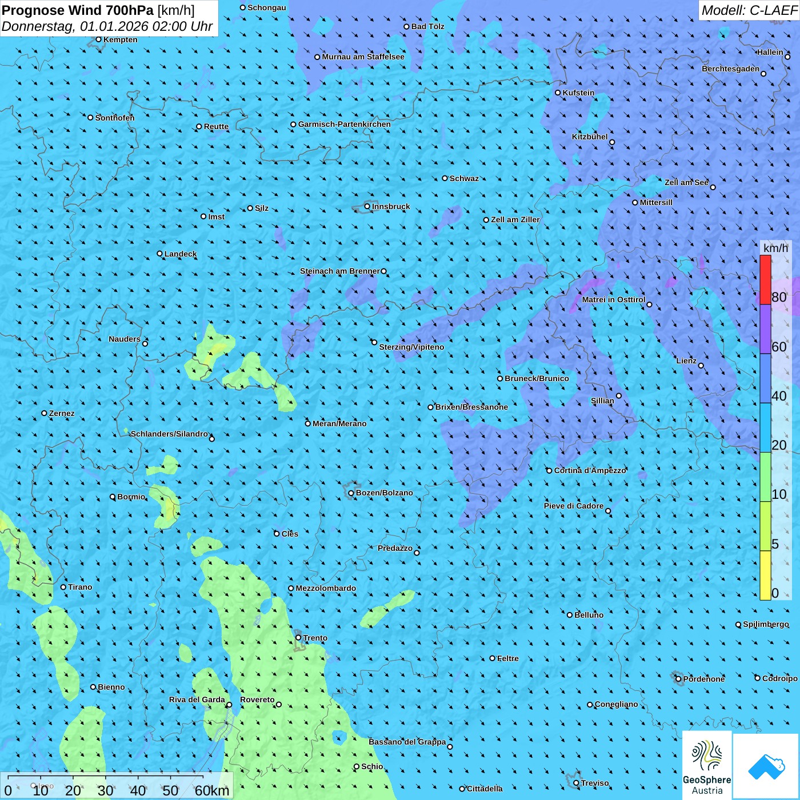
Task: Click the Sterzing/Vipiteno label
Action: click(x=411, y=347)
